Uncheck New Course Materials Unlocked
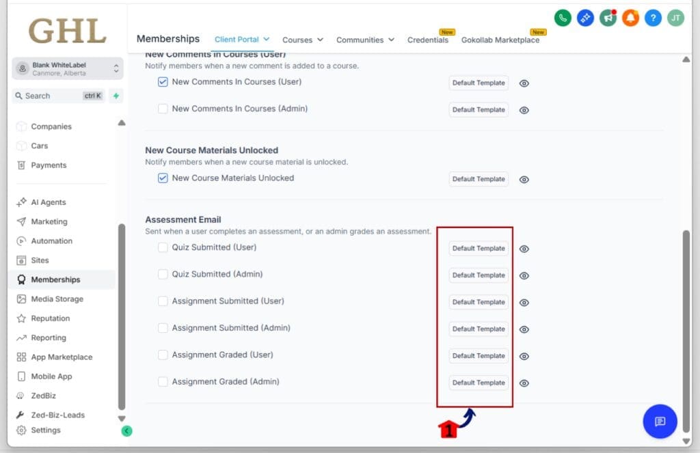 click(x=163, y=178)
